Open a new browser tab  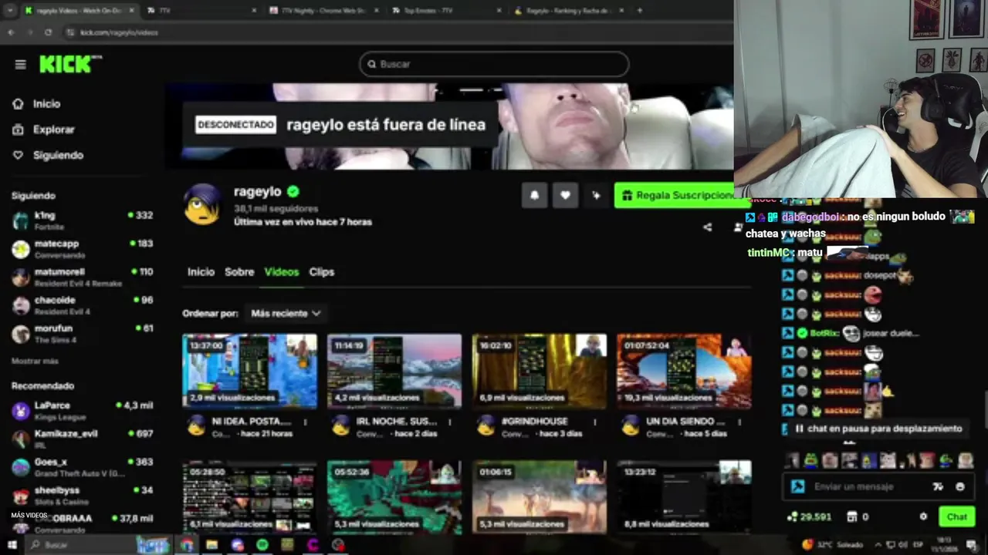[x=640, y=11]
